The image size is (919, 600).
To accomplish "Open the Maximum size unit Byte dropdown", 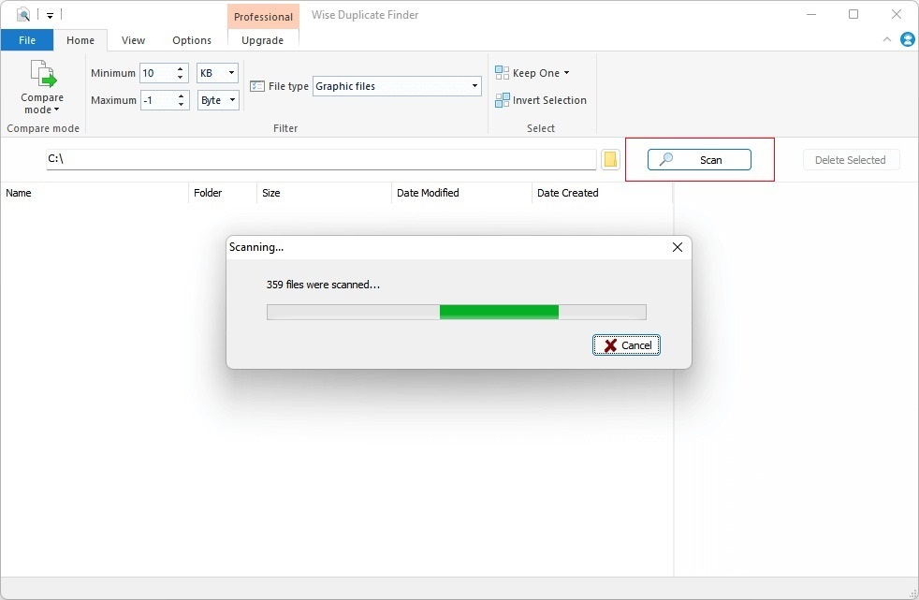I will [x=231, y=100].
